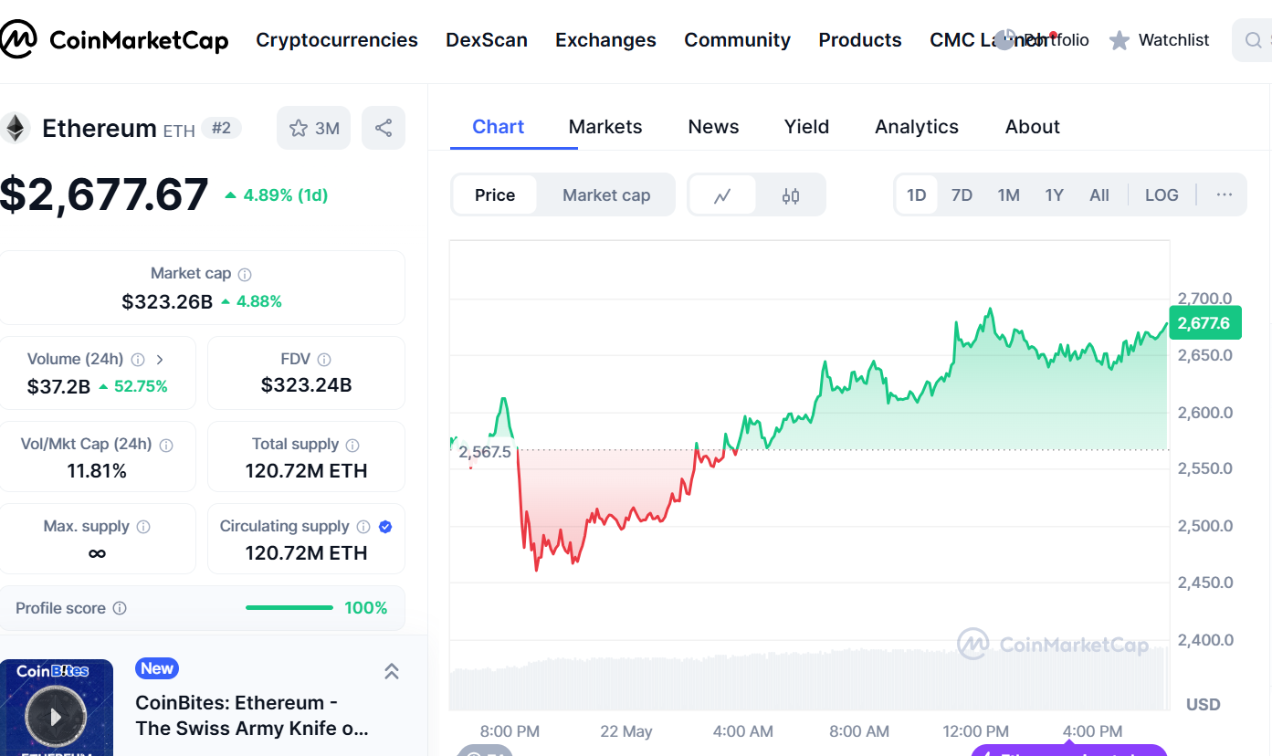Click the 52.75% volume change text
The width and height of the screenshot is (1272, 756).
[140, 386]
